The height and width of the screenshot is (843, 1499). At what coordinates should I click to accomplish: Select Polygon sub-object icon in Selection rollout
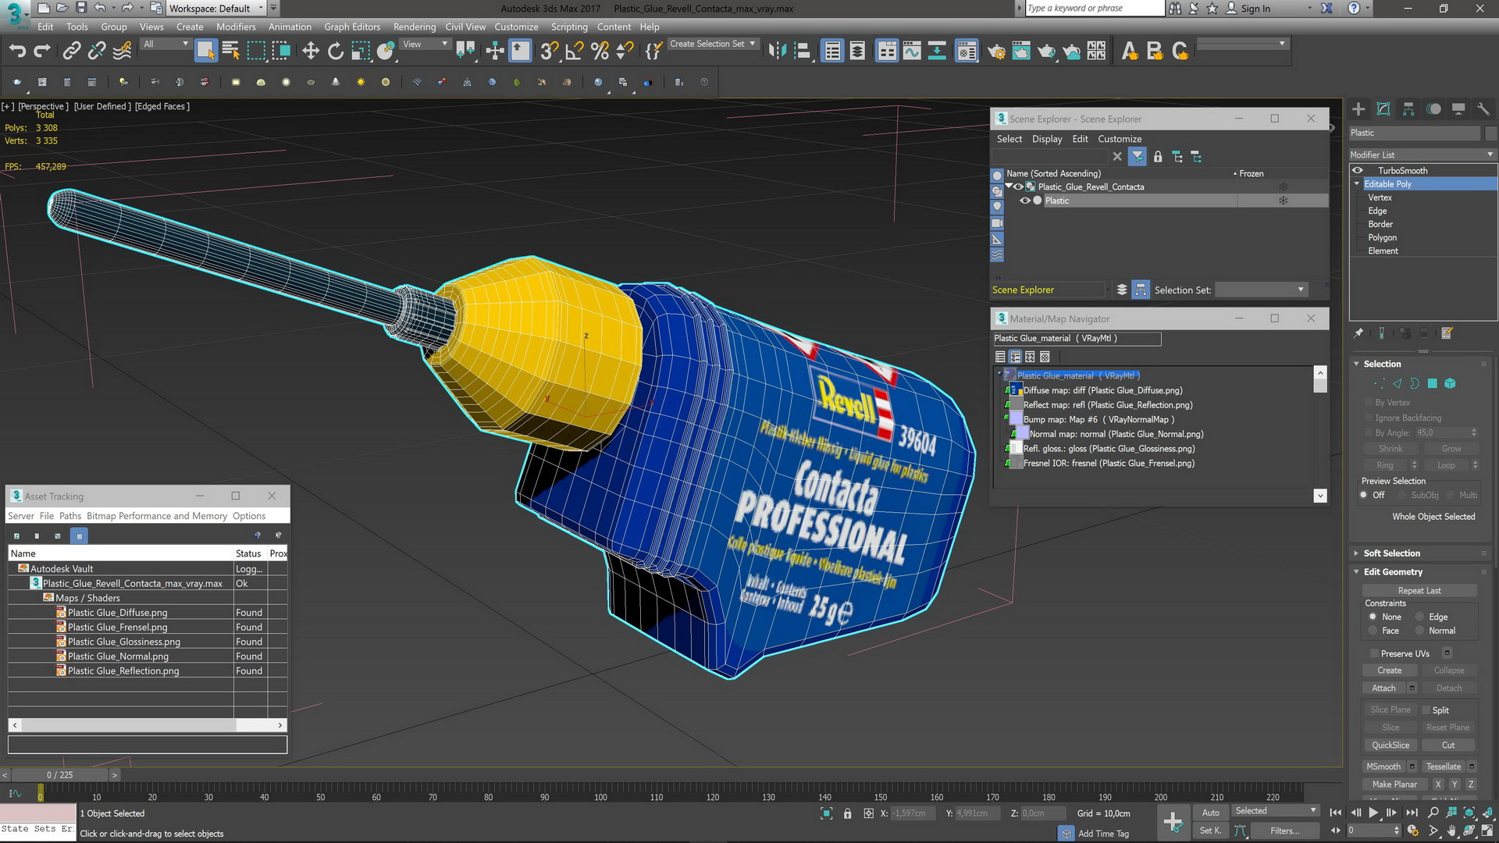pyautogui.click(x=1433, y=383)
